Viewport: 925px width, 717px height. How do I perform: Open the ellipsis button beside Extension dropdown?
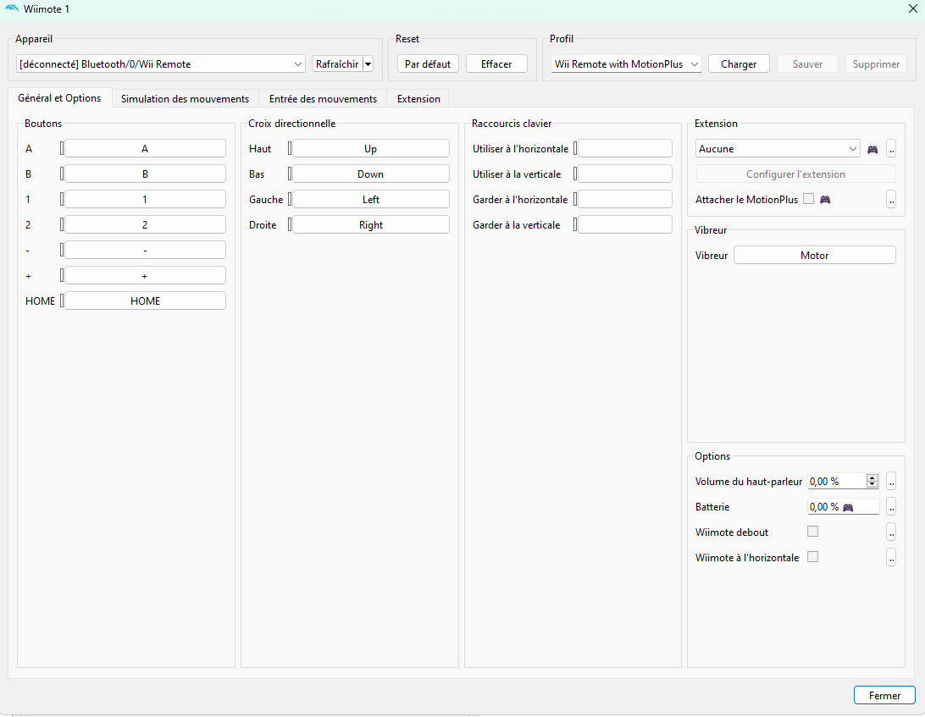click(x=891, y=149)
